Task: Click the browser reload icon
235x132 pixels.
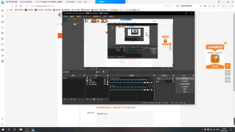Action: coord(16,6)
